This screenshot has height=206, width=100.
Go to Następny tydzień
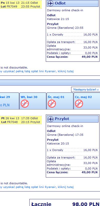(x=86, y=89)
